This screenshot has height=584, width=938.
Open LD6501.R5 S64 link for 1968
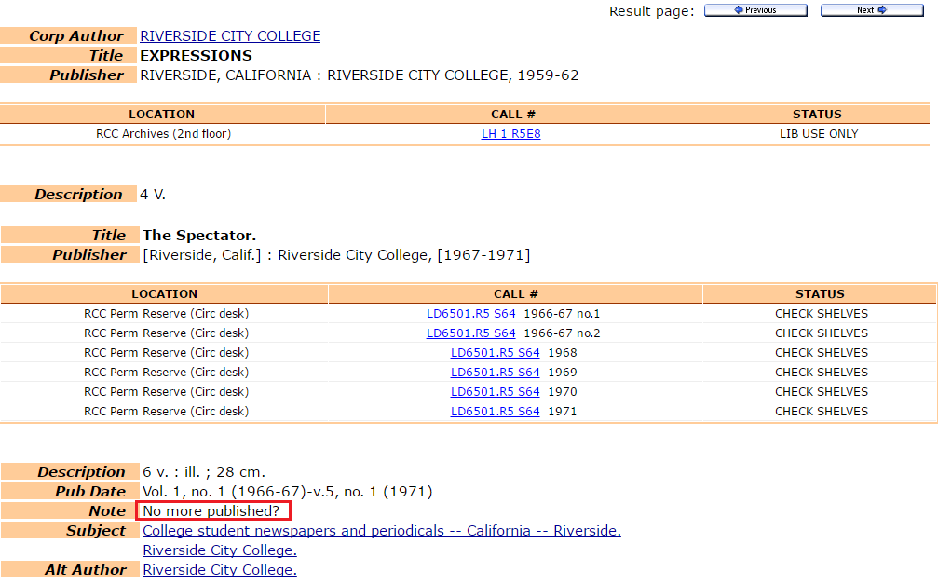[496, 353]
